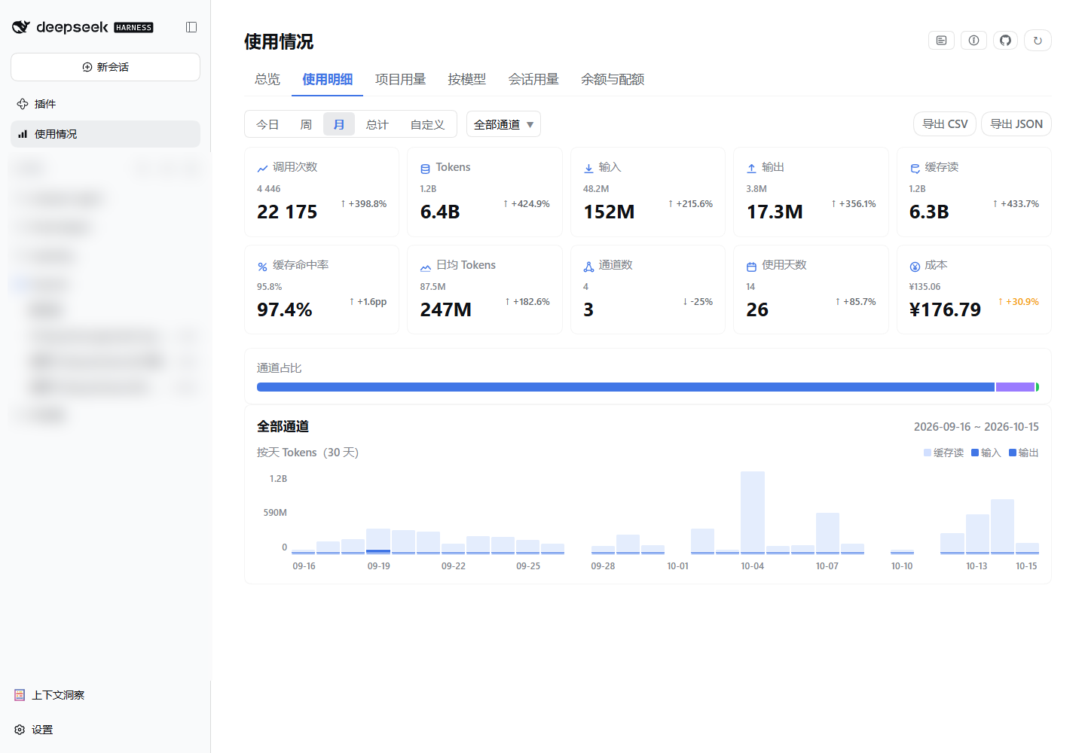Screen dimensions: 1085x753
Task: Switch to the 会话用量 tab
Action: 533,80
